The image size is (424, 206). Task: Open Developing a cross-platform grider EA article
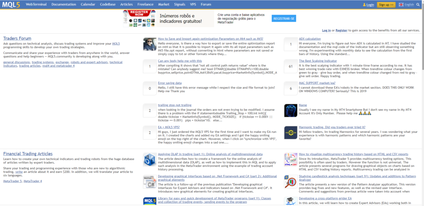click(325, 199)
